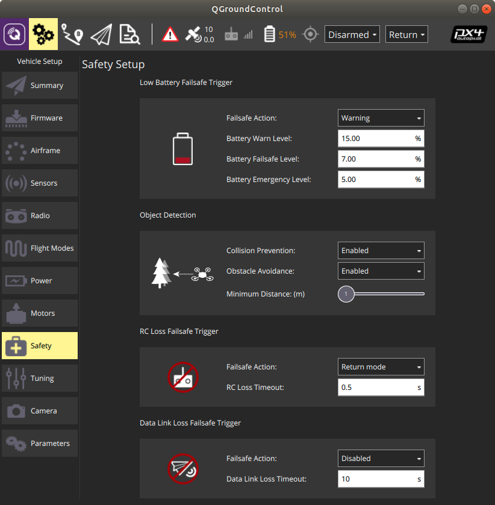The image size is (495, 505).
Task: Click the Power battery graph icon
Action: coord(16,280)
